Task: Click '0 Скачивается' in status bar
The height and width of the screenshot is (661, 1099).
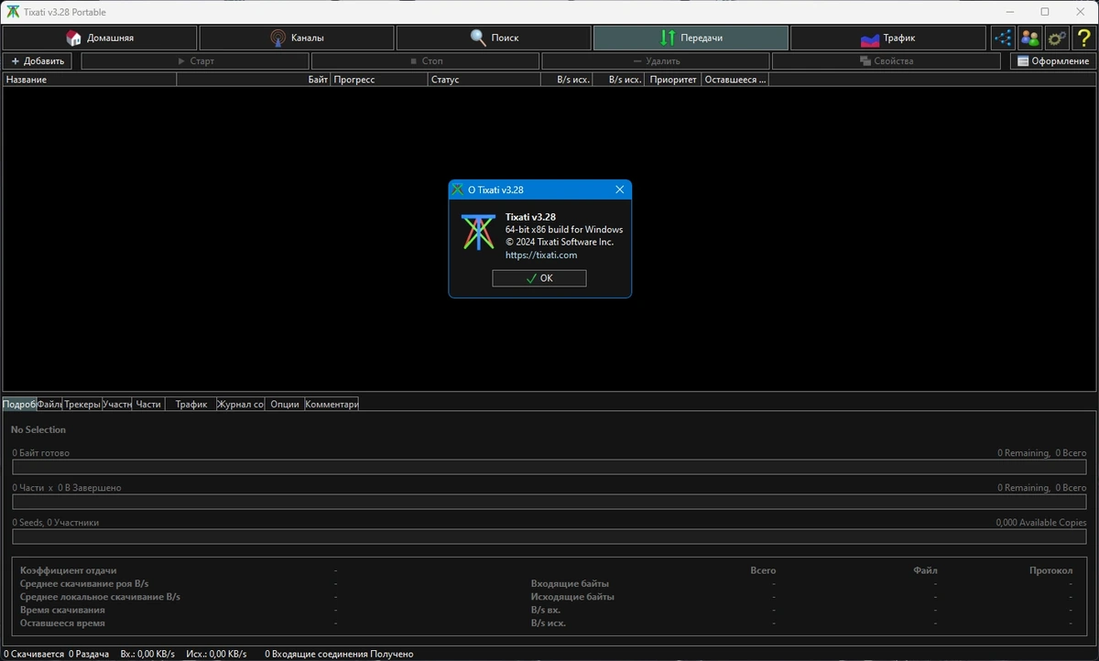Action: coord(33,654)
